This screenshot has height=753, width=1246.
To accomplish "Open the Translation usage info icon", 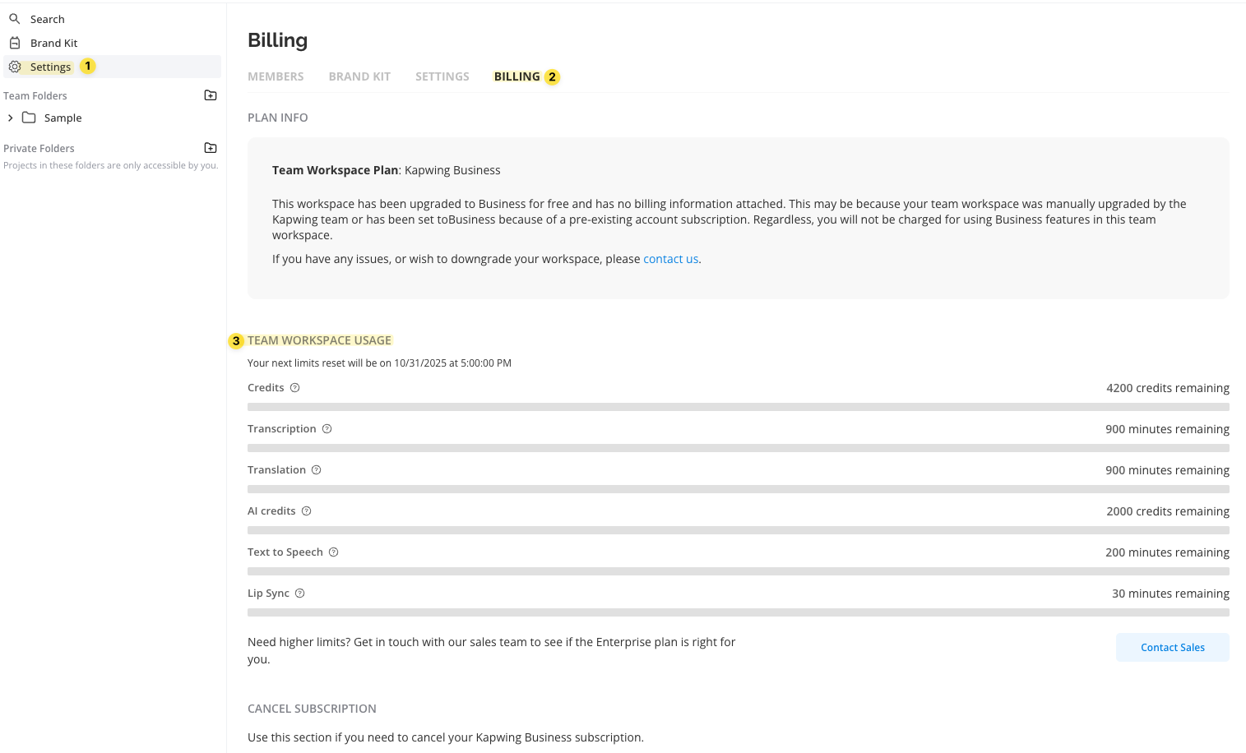I will [x=317, y=469].
